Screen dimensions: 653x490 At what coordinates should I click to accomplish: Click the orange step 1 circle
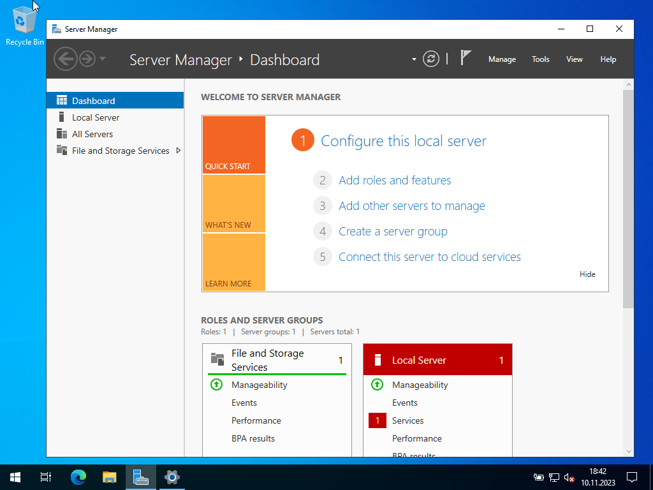(303, 140)
